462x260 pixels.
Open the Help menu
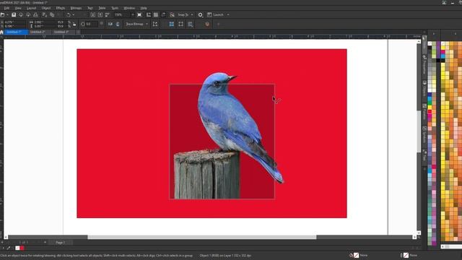(x=144, y=8)
